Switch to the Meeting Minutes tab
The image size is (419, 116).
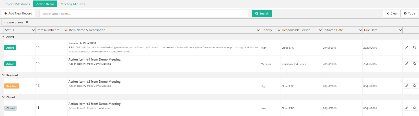[x=73, y=4]
